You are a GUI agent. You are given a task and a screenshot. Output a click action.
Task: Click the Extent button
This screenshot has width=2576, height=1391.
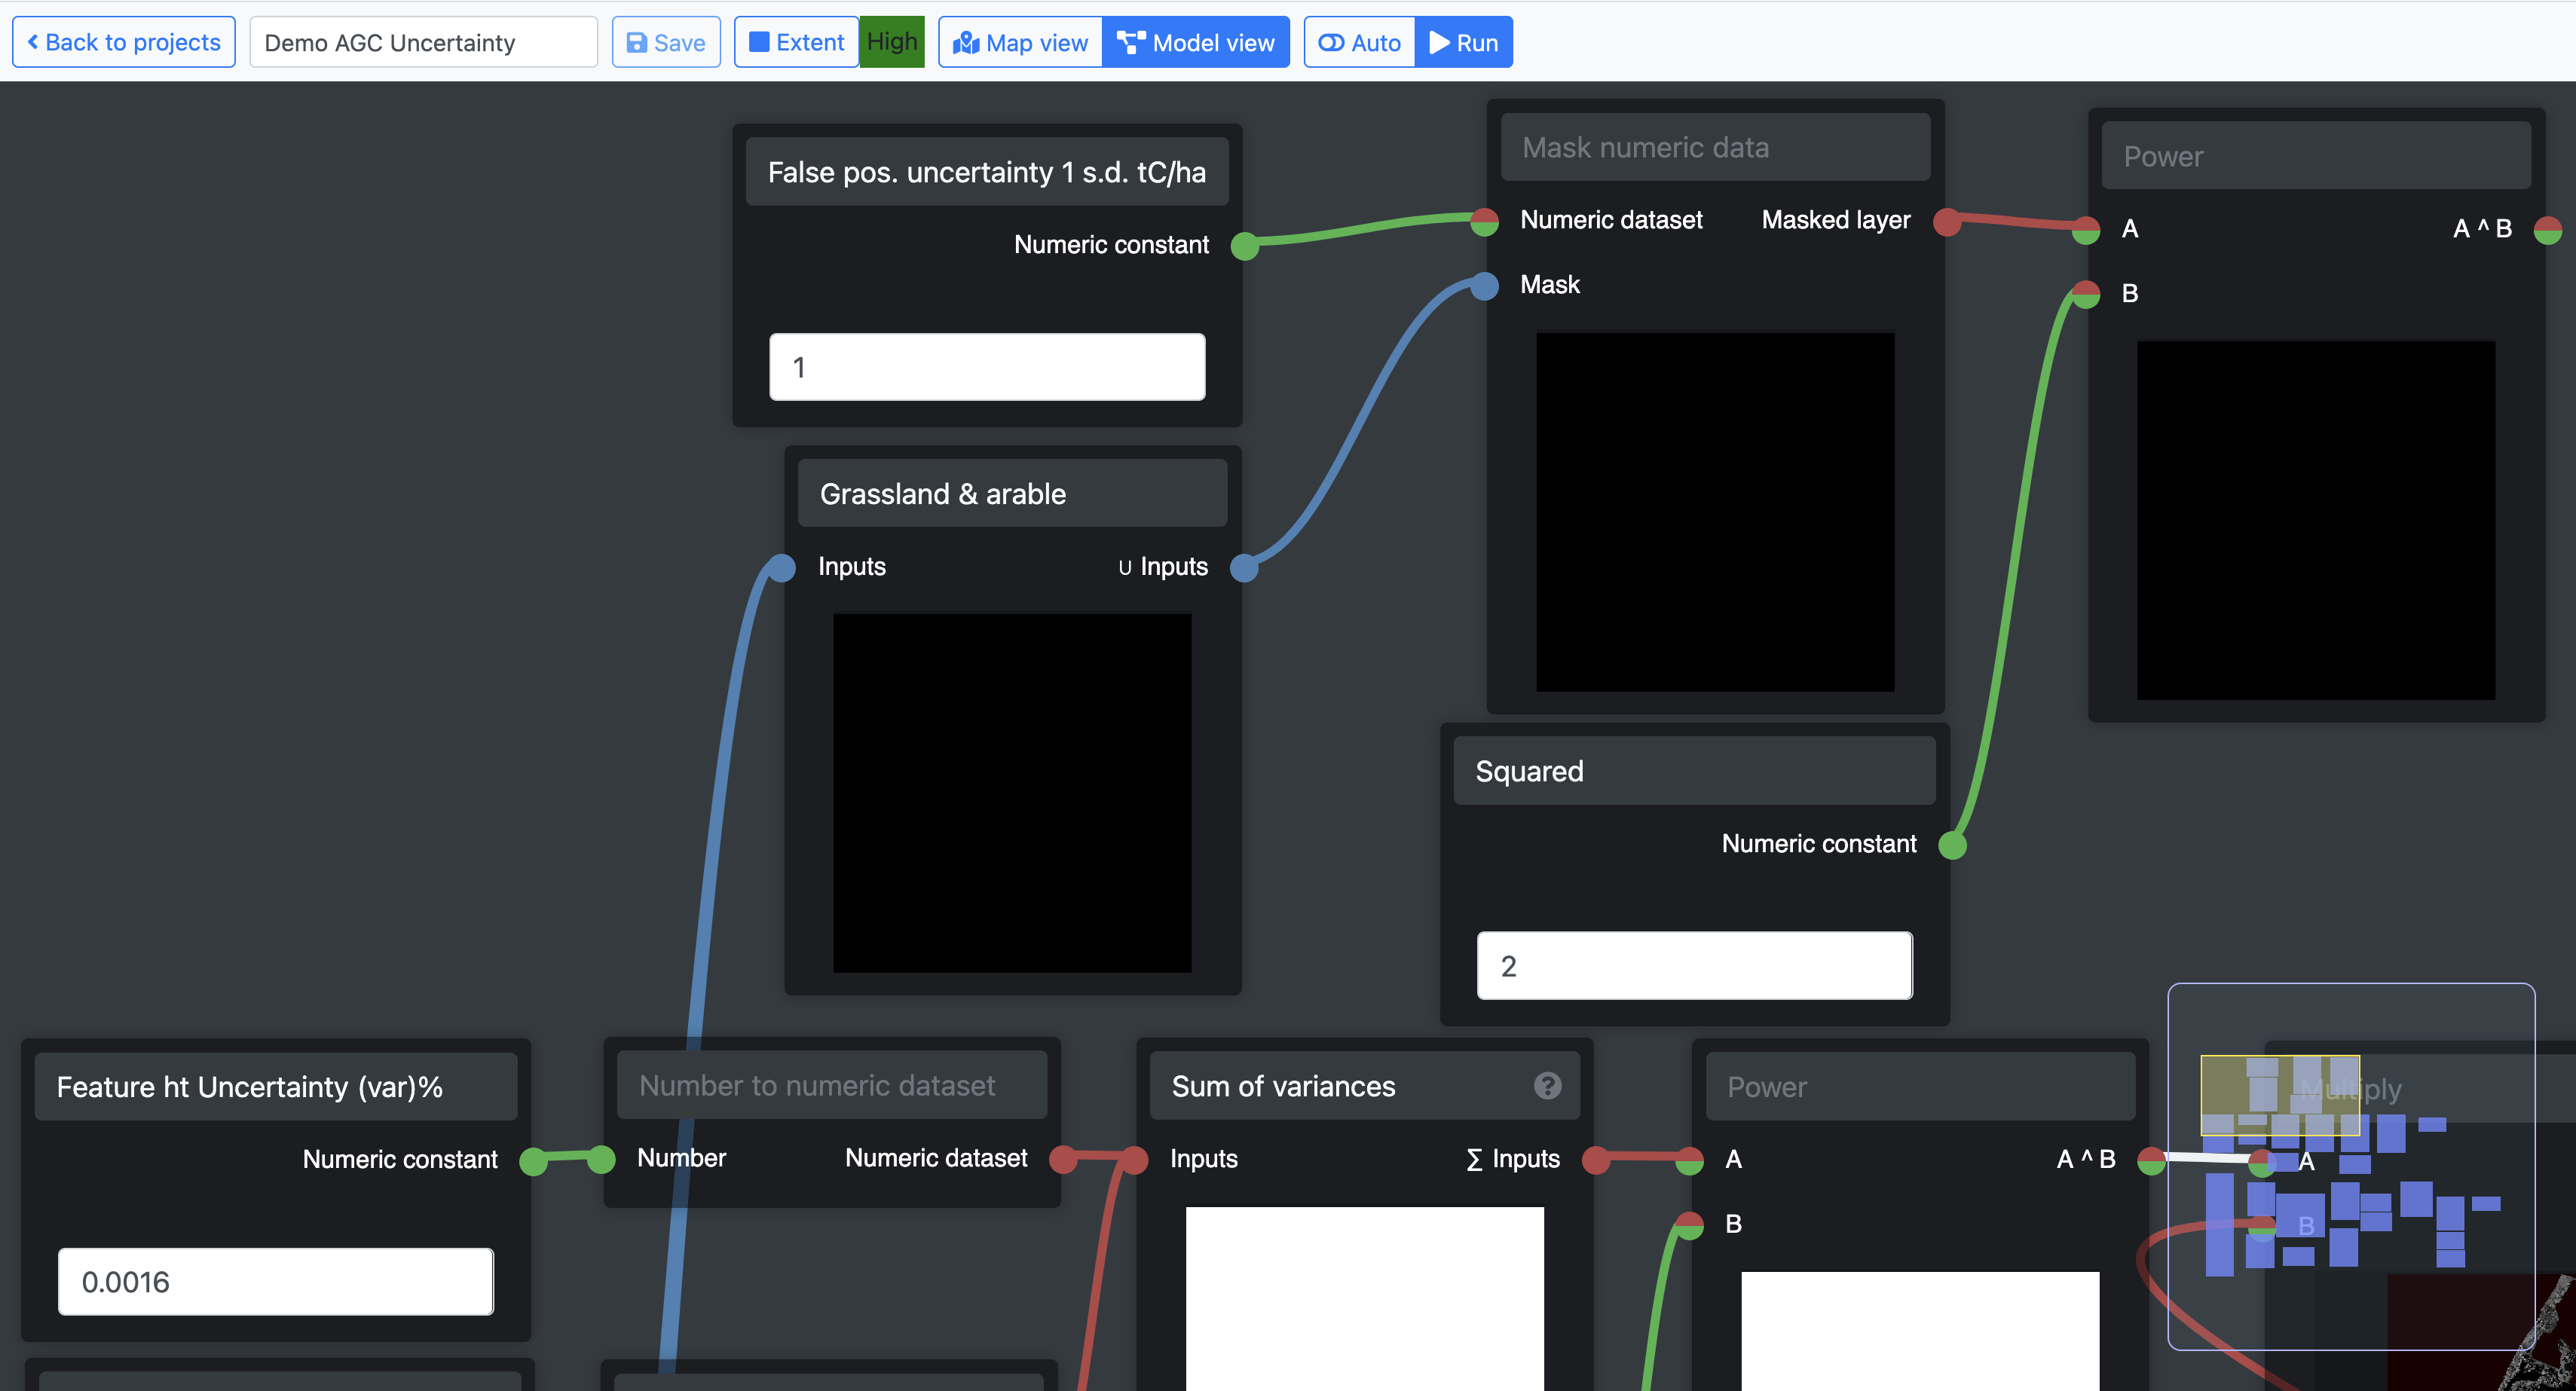(796, 43)
